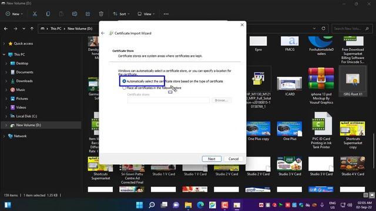
Task: Click the Cut scissors icon
Action: (x=35, y=14)
